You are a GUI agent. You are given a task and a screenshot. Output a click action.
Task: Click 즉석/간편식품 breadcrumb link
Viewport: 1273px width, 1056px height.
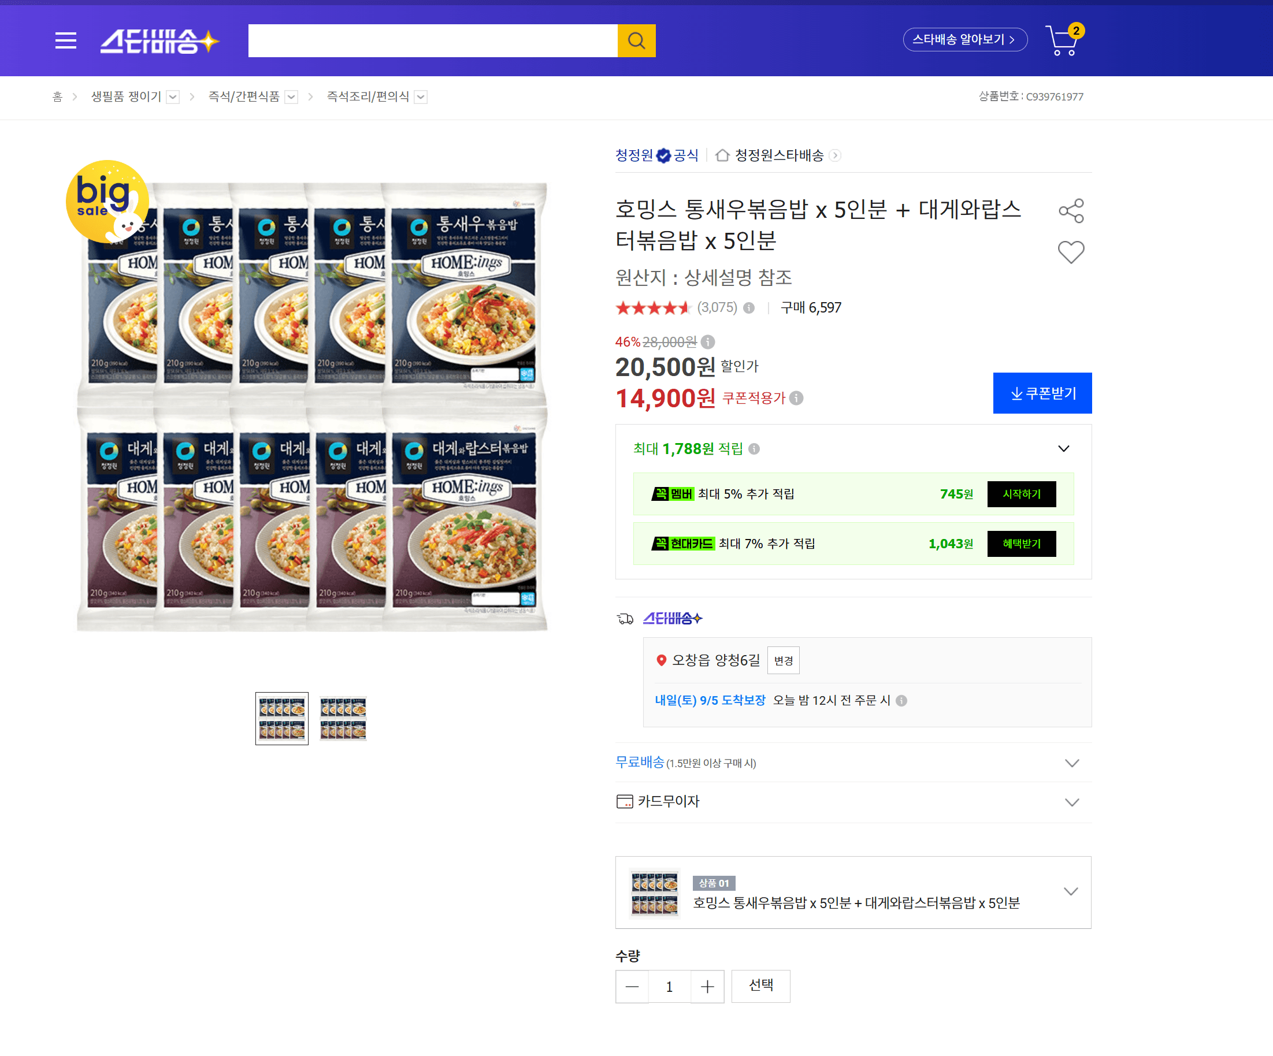pyautogui.click(x=244, y=97)
